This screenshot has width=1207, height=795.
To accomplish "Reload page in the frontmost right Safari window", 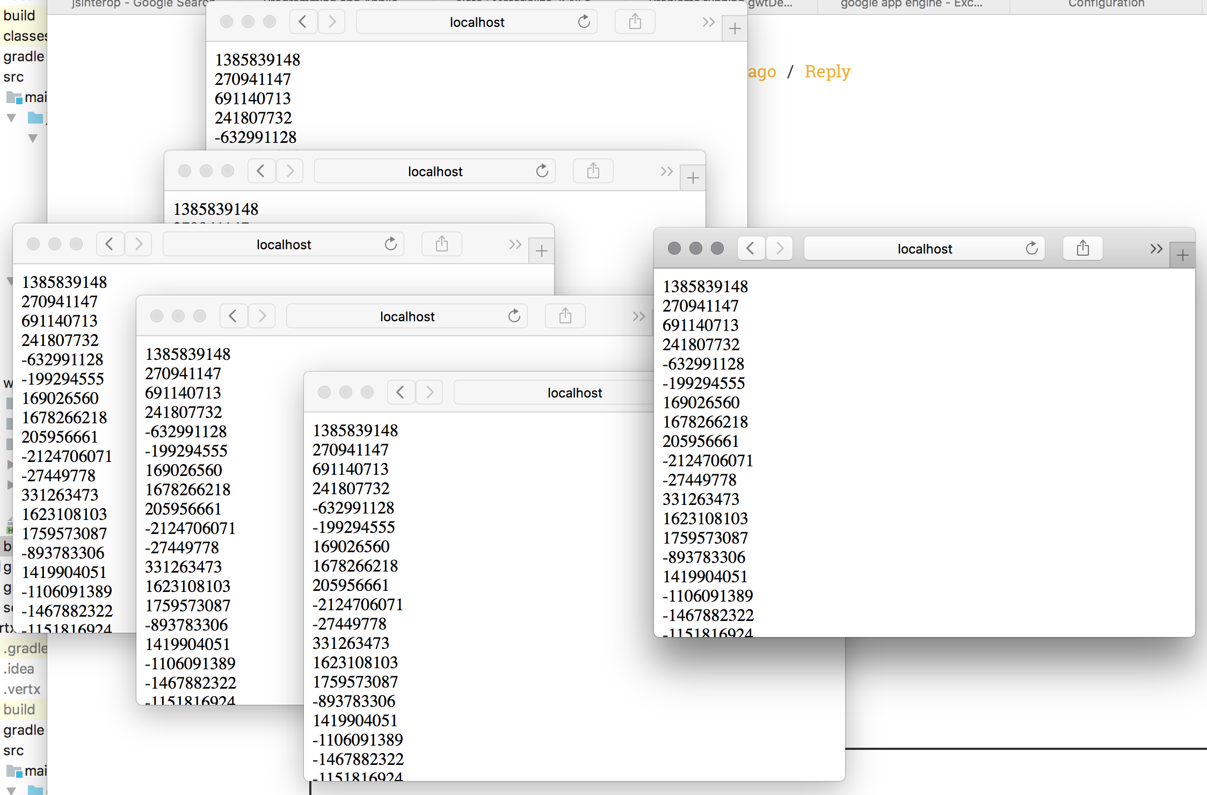I will click(x=1031, y=248).
